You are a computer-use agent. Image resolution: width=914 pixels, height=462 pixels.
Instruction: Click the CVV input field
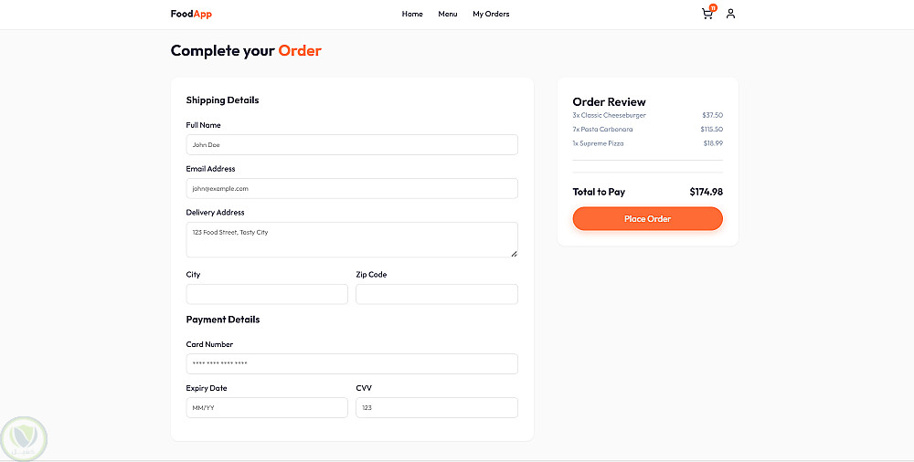pyautogui.click(x=437, y=407)
